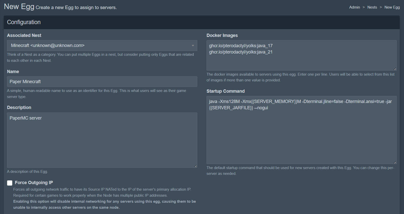Click the Docker Images text area

click(x=301, y=56)
